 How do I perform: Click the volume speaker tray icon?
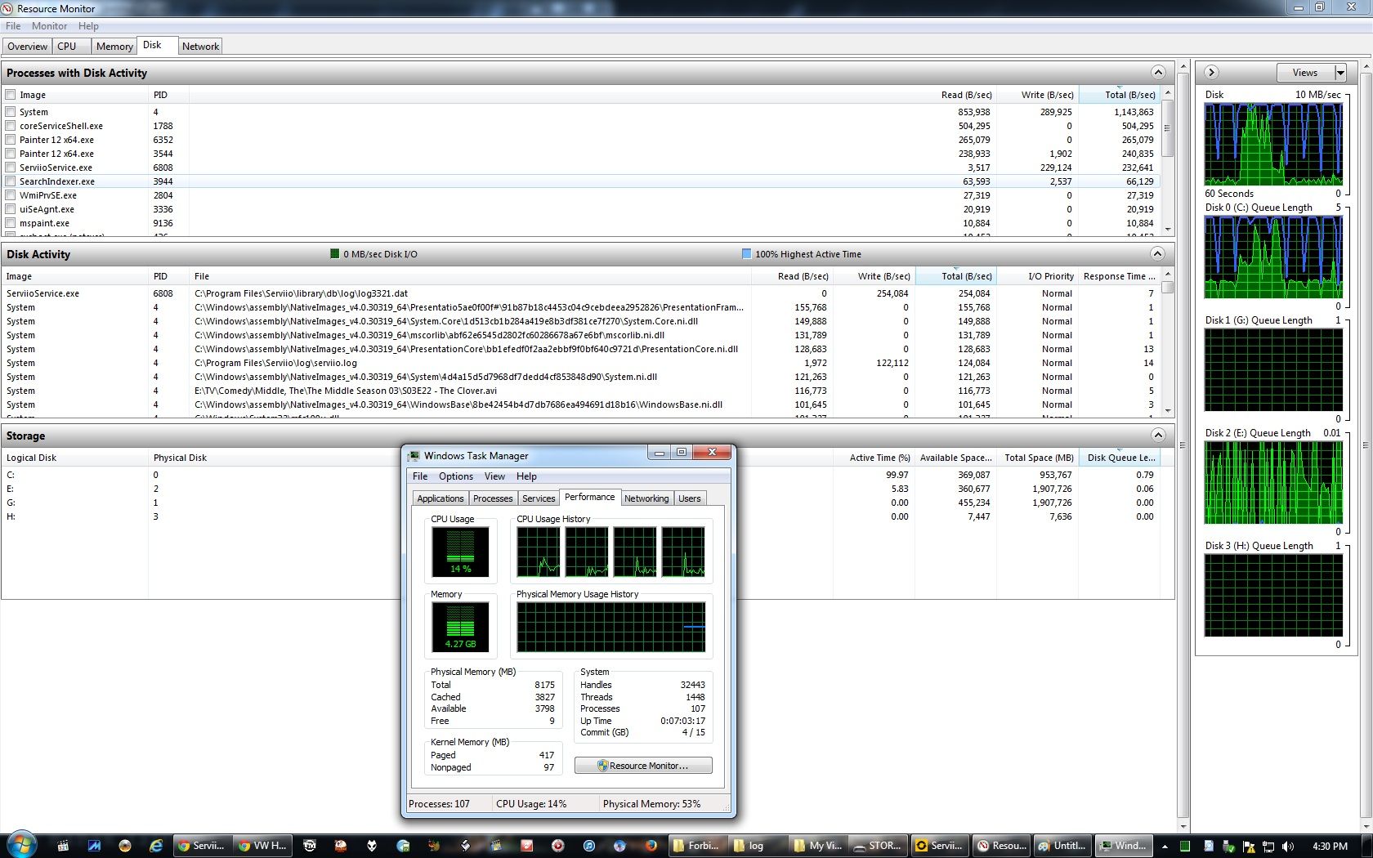1288,847
